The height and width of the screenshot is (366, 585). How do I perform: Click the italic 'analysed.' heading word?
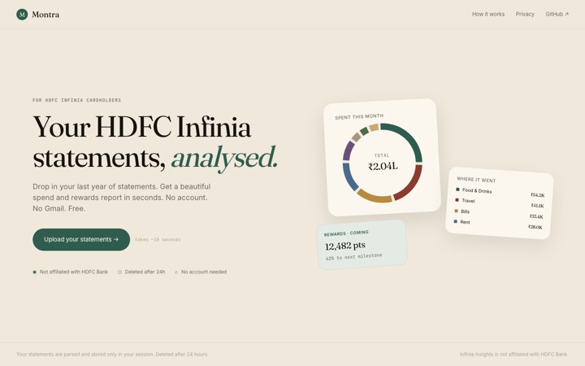point(224,158)
